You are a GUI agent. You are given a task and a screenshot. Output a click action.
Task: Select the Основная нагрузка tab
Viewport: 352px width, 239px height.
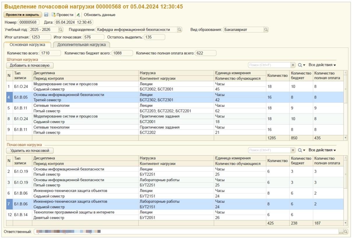[27, 45]
